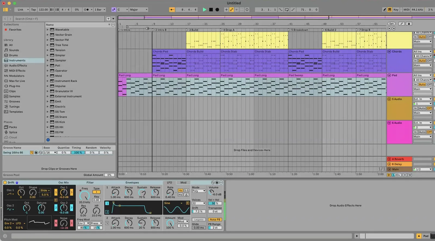Click the browser Search field
The width and height of the screenshot is (435, 241).
point(59,19)
